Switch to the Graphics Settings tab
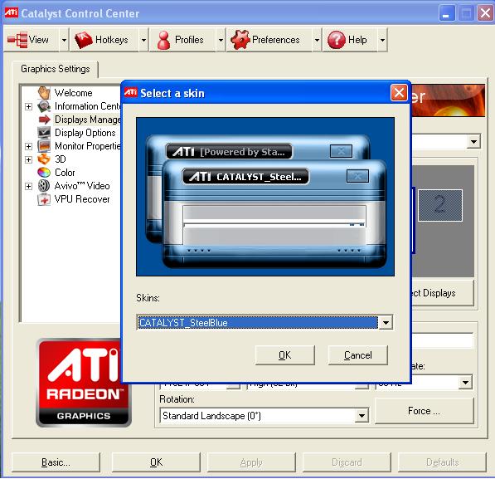This screenshot has height=479, width=495. pos(56,69)
